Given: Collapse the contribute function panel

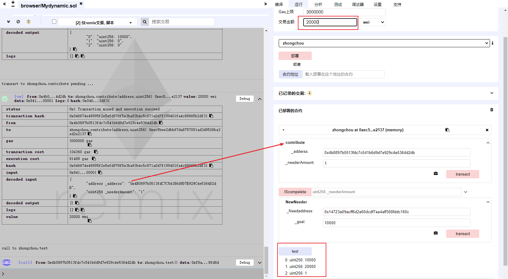Looking at the screenshot, I should point(488,143).
